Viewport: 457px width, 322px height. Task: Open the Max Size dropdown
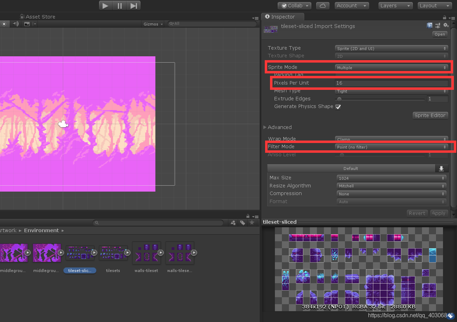tap(392, 178)
